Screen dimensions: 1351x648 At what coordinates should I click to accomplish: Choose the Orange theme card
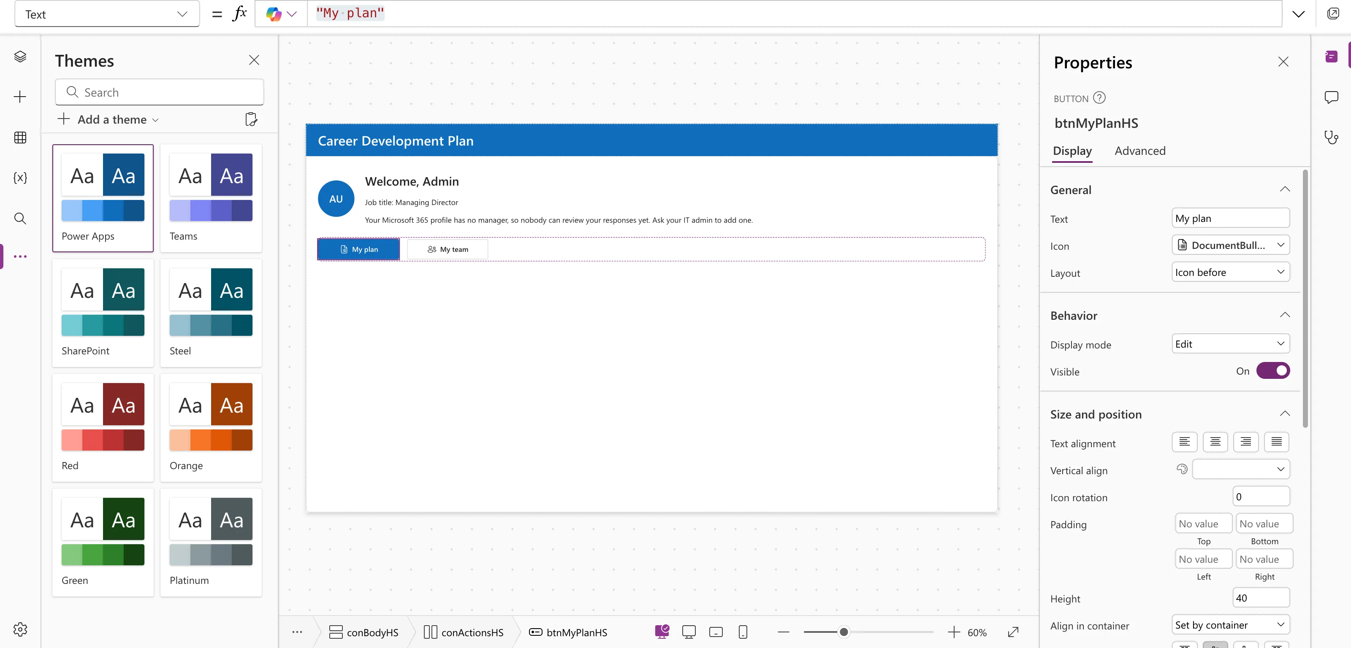[211, 427]
